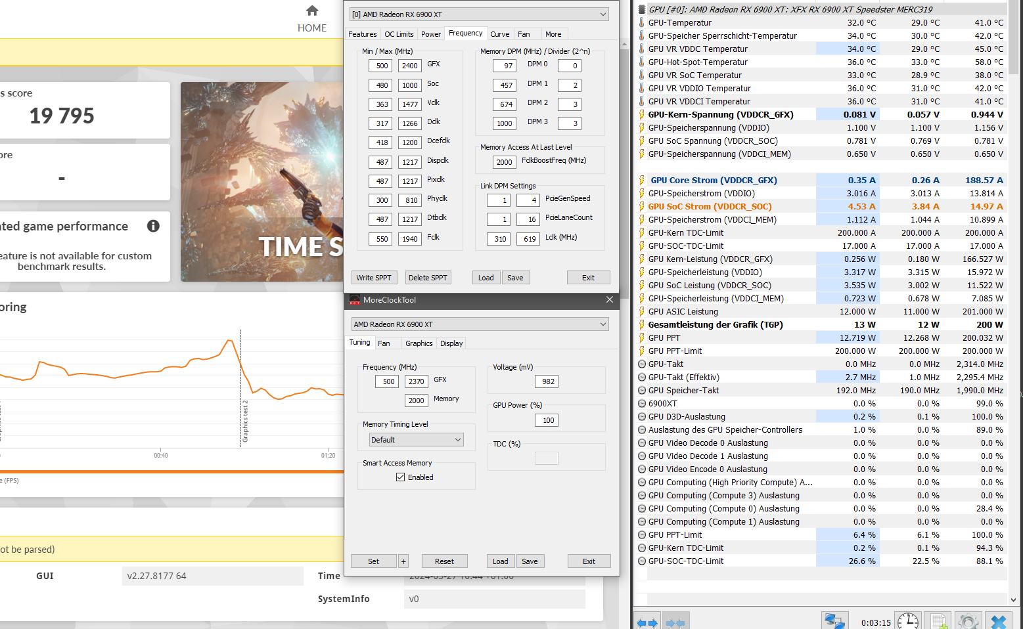Image resolution: width=1023 pixels, height=629 pixels.
Task: Click the DPM 3 memory field showing 1000
Action: coord(504,123)
